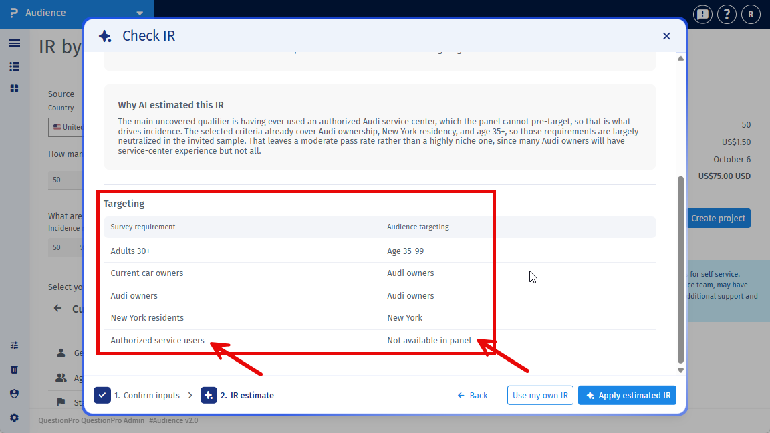Click the 'Age 35-99' targeting value
Screen dimensions: 770x433
405,251
